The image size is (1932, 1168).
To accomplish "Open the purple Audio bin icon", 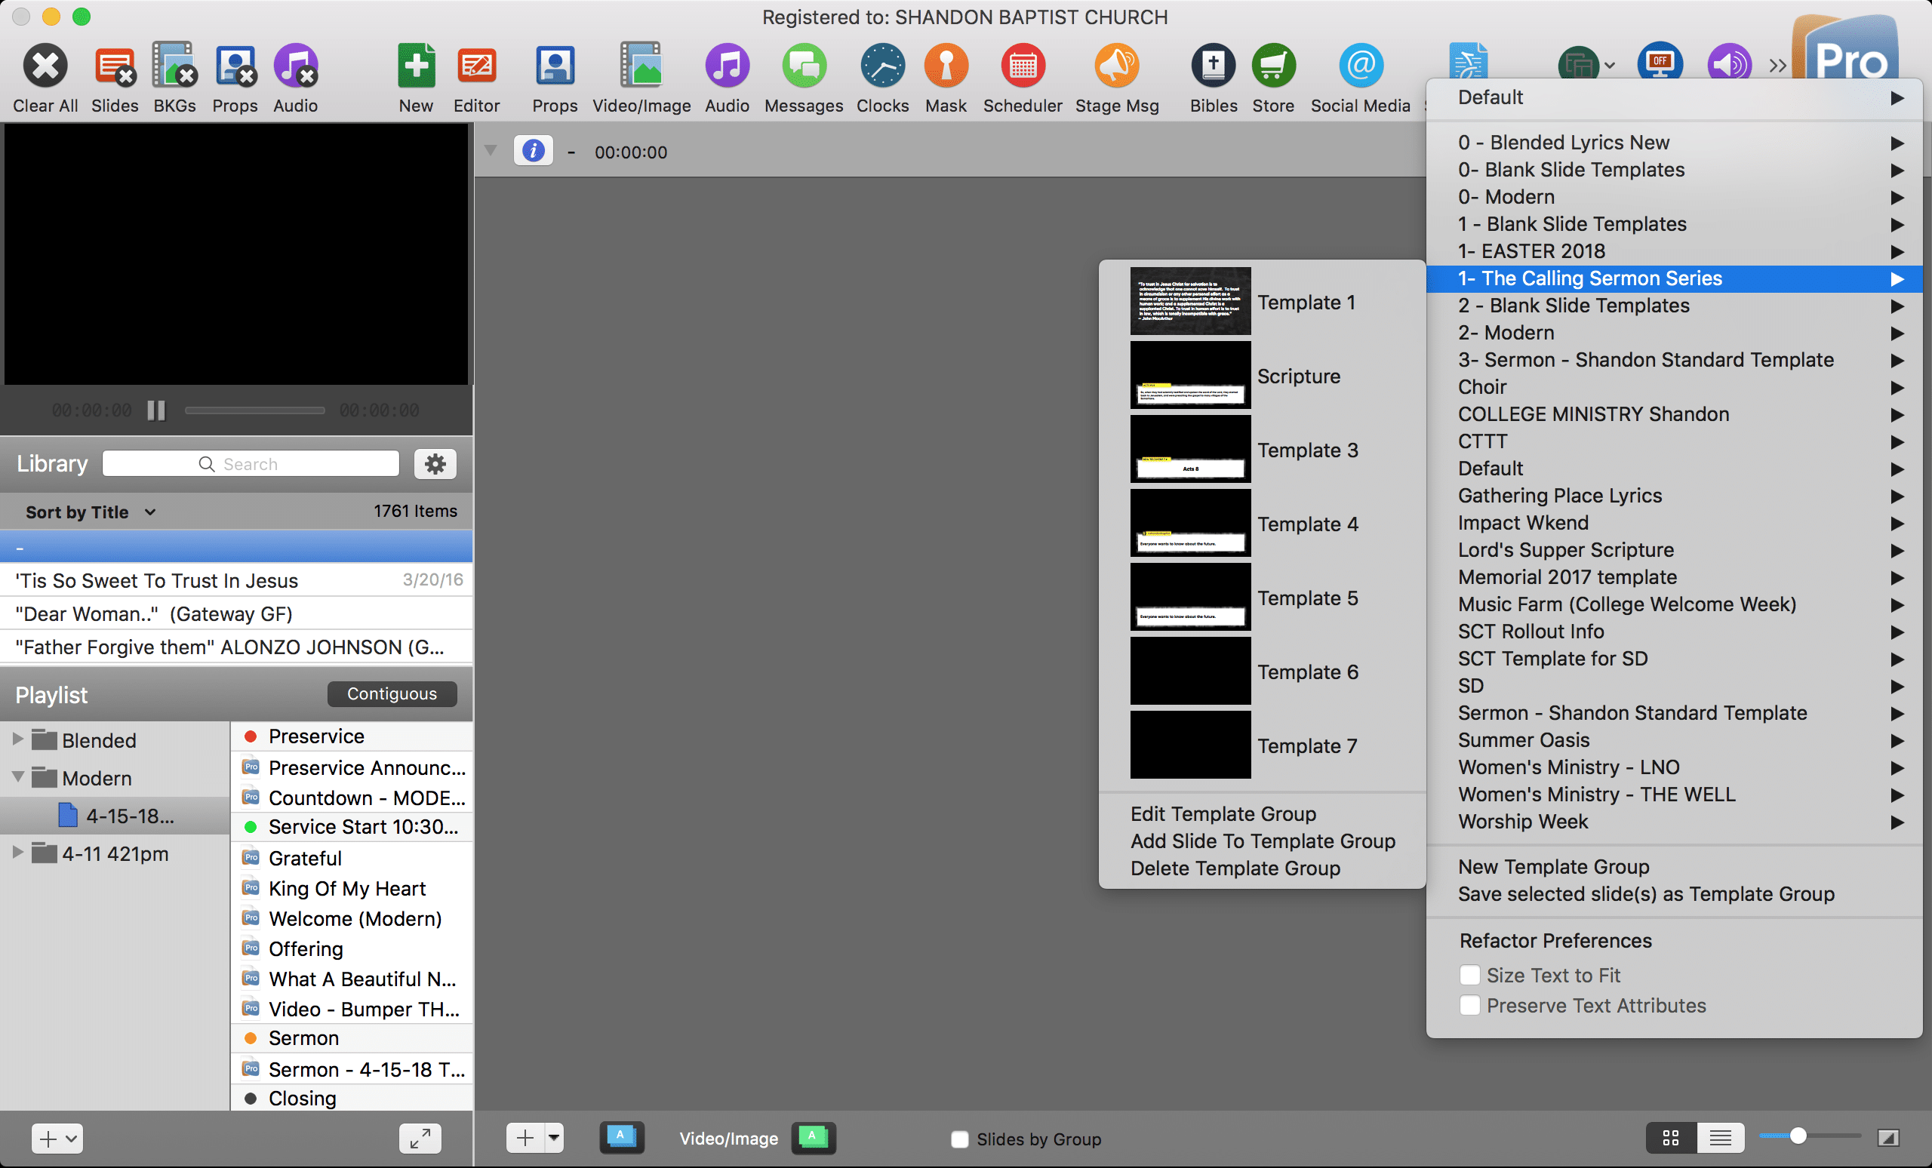I will [727, 65].
